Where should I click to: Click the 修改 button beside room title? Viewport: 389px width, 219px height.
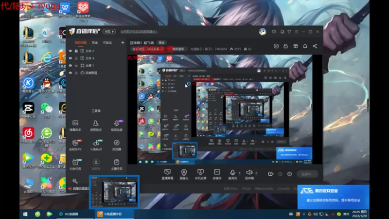pos(161,43)
